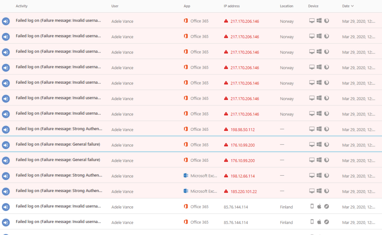Viewport: 382px width, 235px height.
Task: Click the User column header
Action: pos(115,6)
